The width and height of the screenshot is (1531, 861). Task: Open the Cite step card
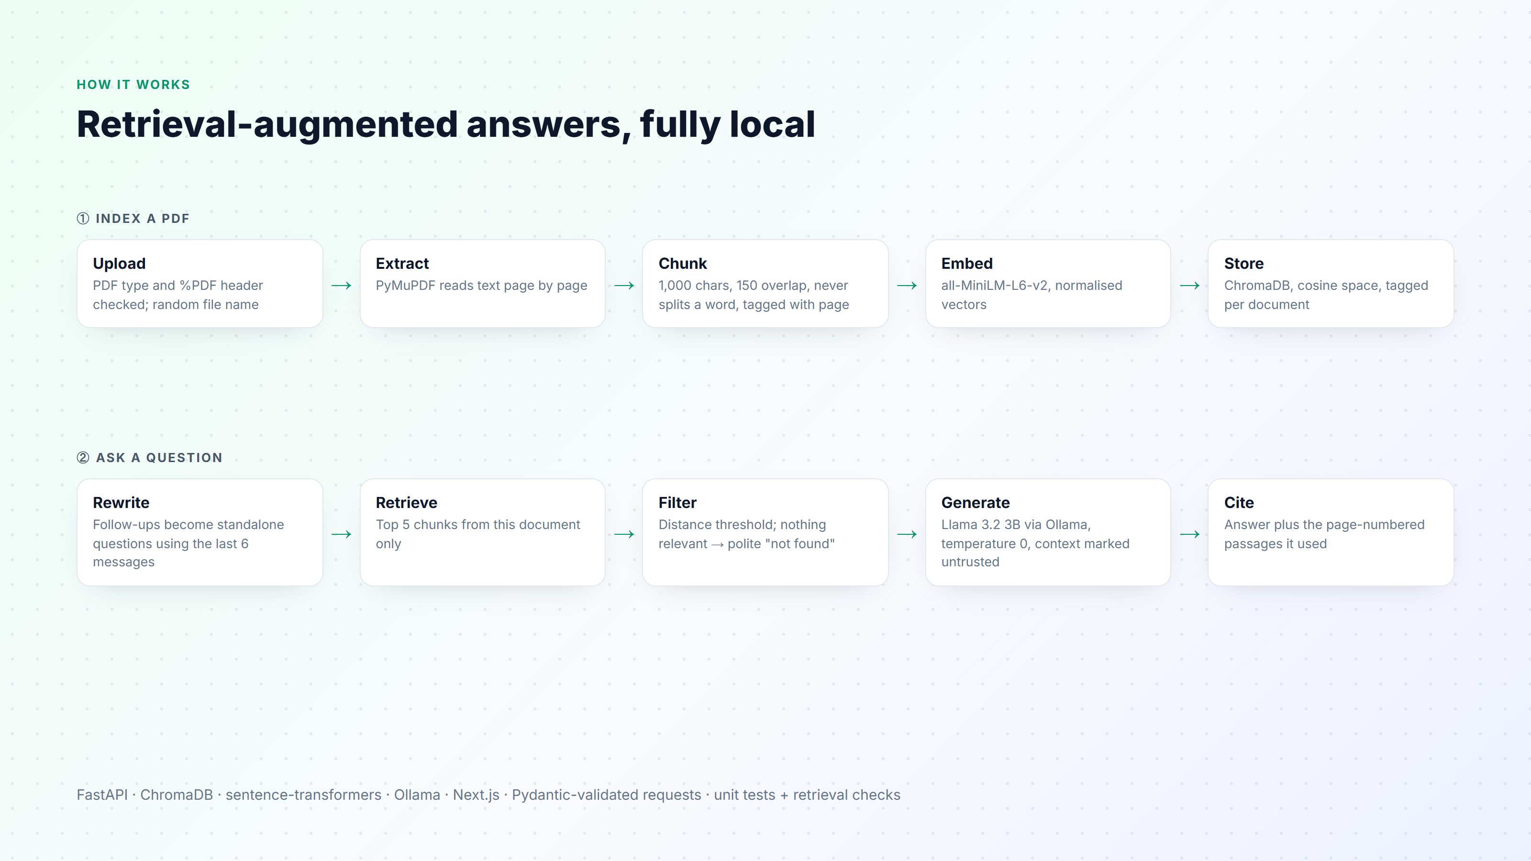point(1331,532)
